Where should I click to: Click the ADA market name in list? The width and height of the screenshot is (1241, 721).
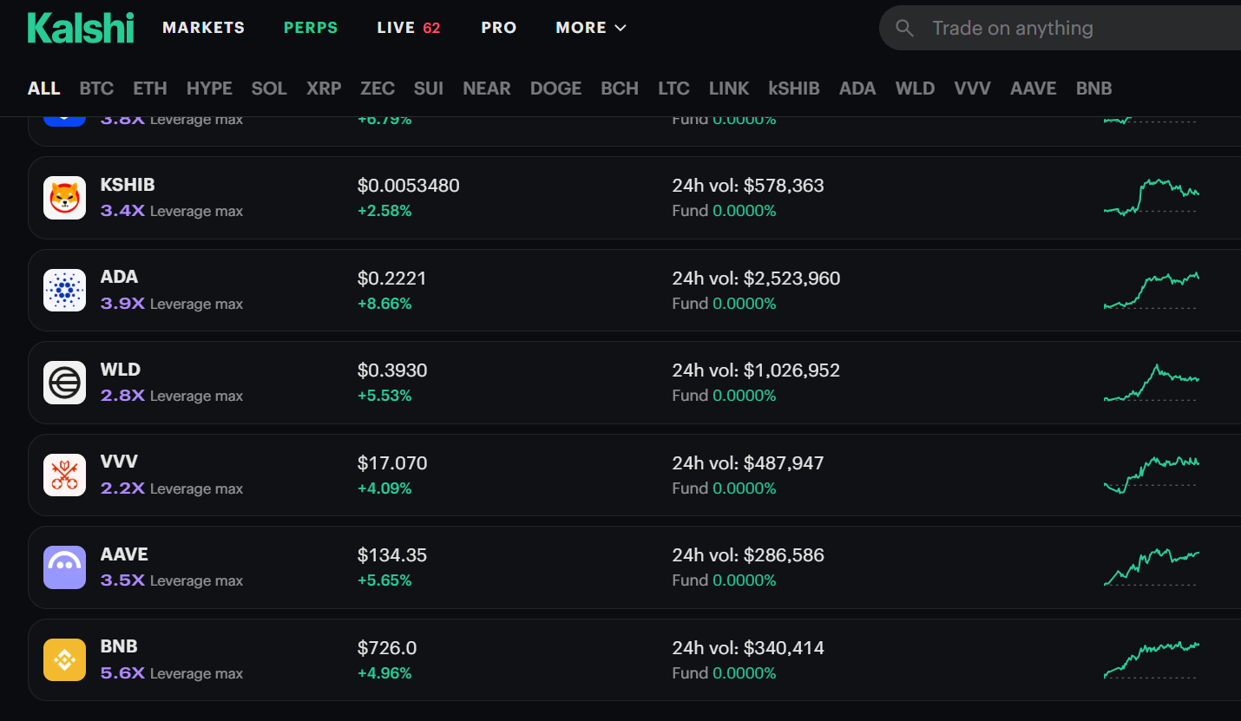coord(119,277)
